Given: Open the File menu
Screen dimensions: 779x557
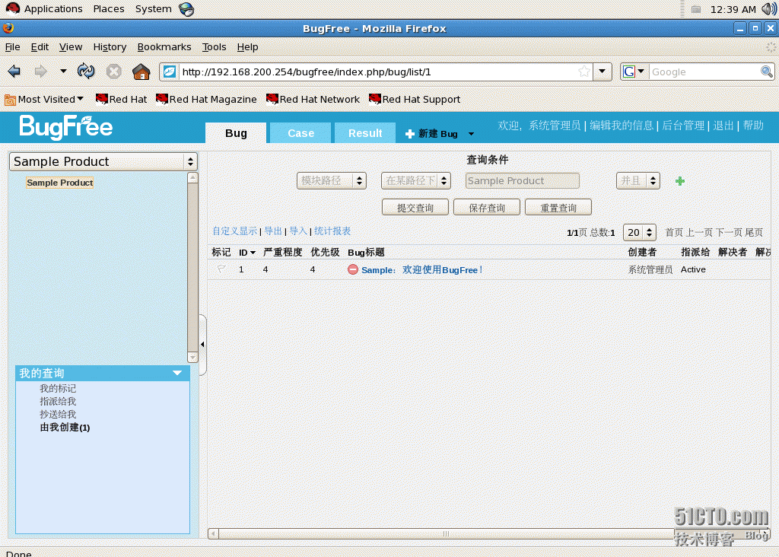Looking at the screenshot, I should pos(12,46).
